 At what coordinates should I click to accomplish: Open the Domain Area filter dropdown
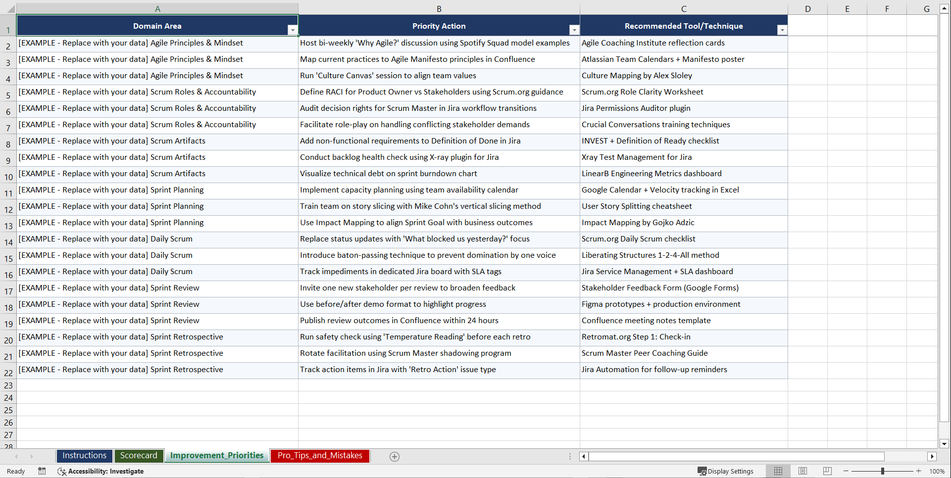(293, 30)
